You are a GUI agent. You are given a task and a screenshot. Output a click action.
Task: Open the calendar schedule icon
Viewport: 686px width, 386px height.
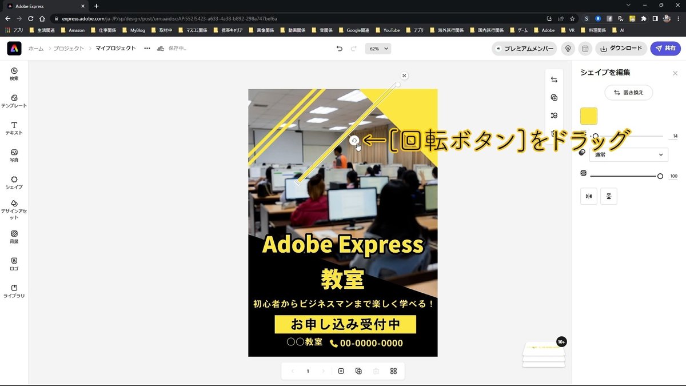[x=585, y=49]
